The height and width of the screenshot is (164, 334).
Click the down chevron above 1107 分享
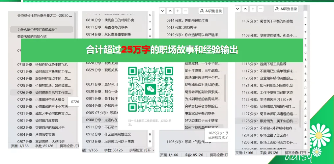tap(238, 9)
